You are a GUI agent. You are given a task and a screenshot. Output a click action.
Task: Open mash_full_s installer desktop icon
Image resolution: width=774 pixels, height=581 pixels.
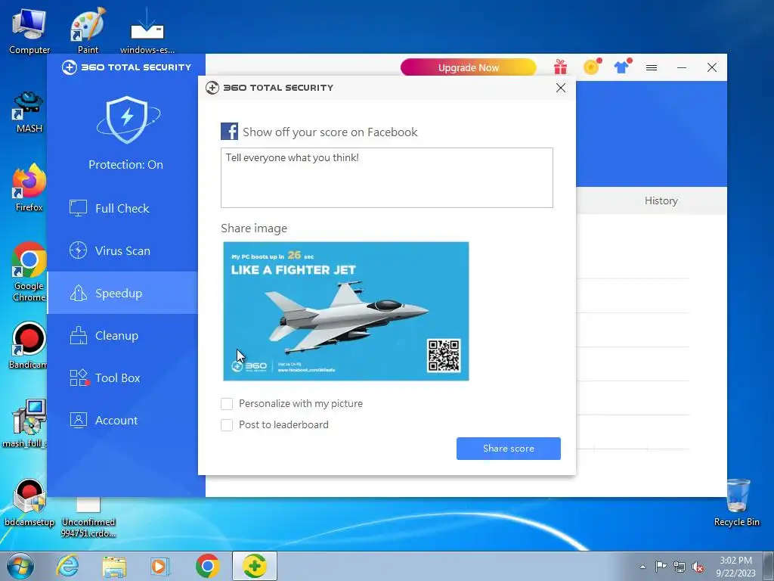click(26, 424)
